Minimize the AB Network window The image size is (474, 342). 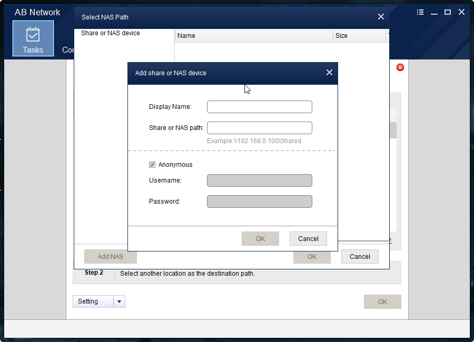(434, 12)
